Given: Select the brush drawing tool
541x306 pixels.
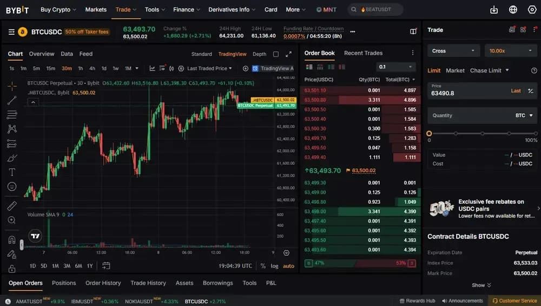Looking at the screenshot, I should 12,158.
